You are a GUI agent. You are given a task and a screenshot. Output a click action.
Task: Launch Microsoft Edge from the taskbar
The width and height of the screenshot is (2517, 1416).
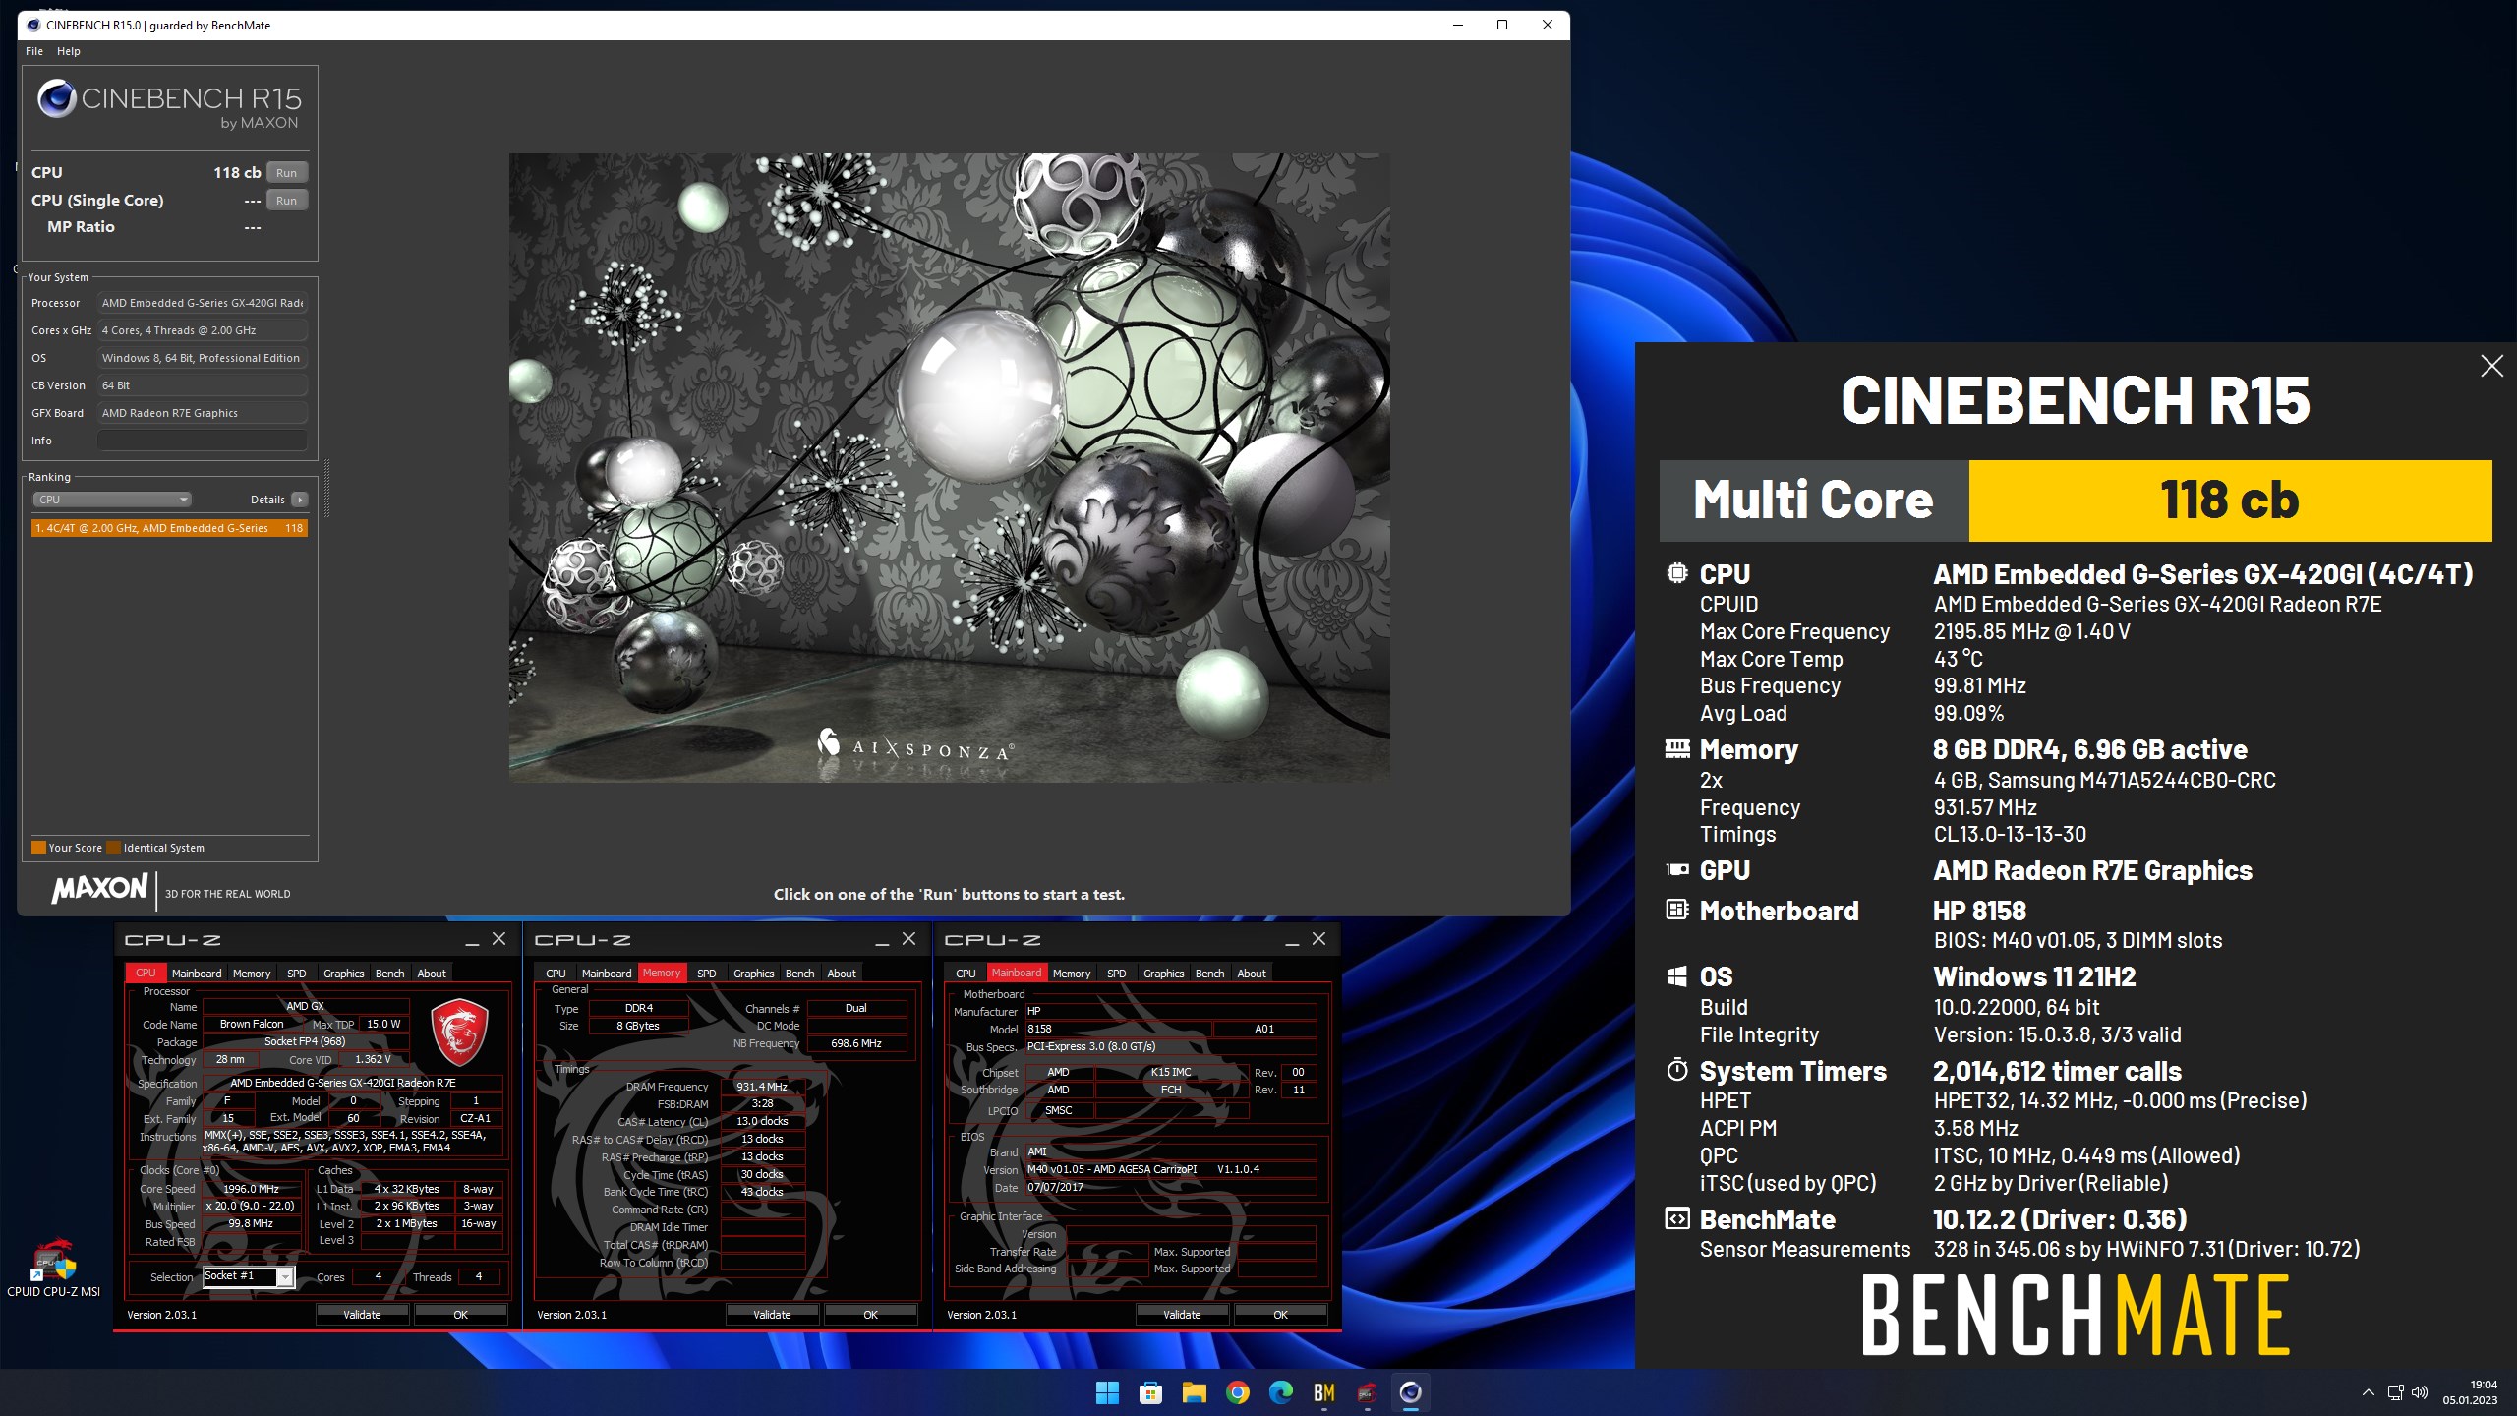click(1280, 1392)
